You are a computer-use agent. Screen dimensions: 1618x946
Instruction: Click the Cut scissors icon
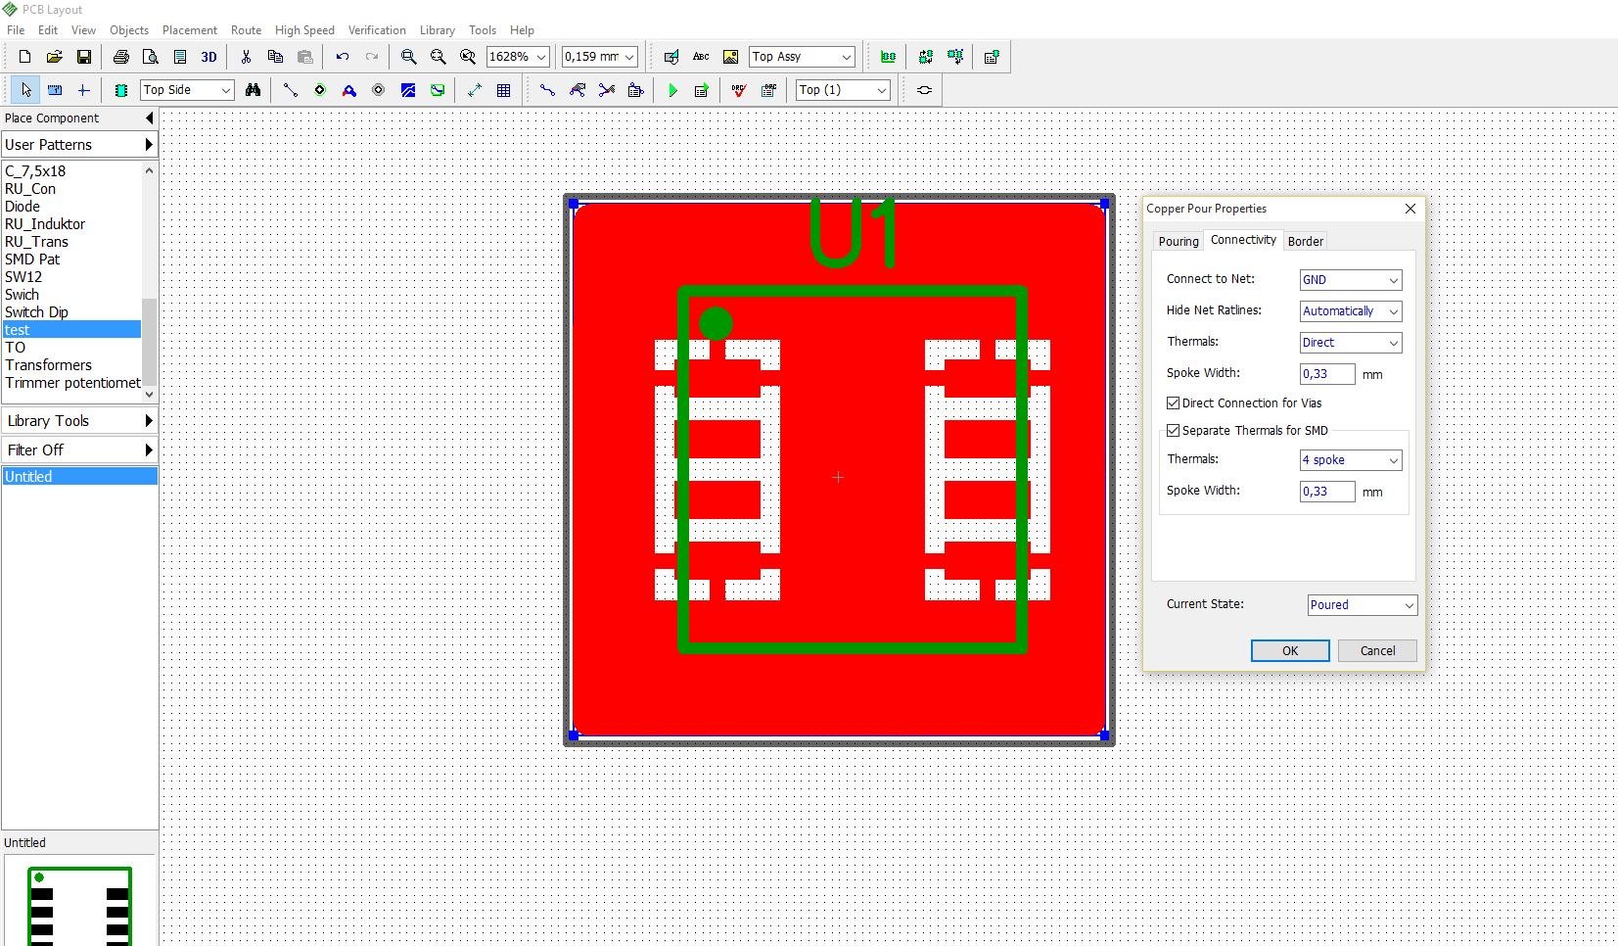click(246, 57)
